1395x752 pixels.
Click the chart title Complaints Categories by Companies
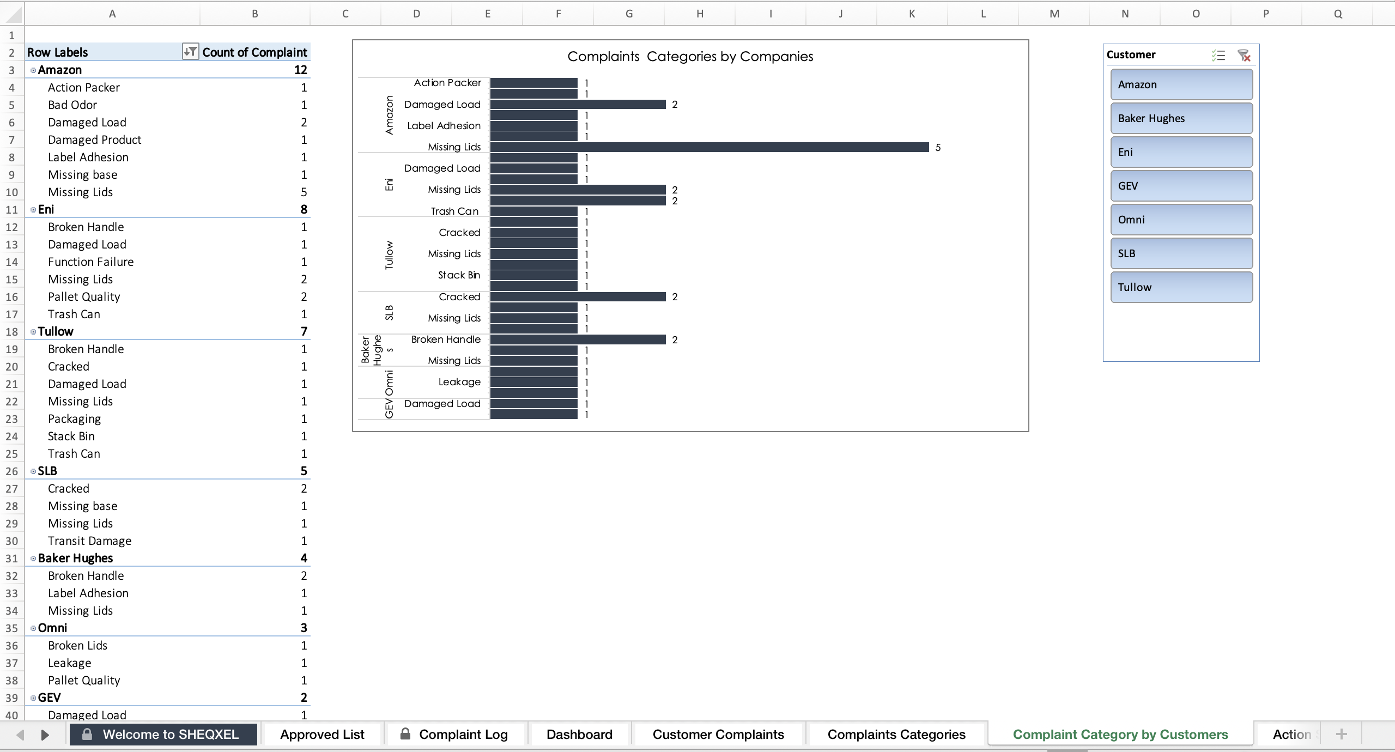690,57
